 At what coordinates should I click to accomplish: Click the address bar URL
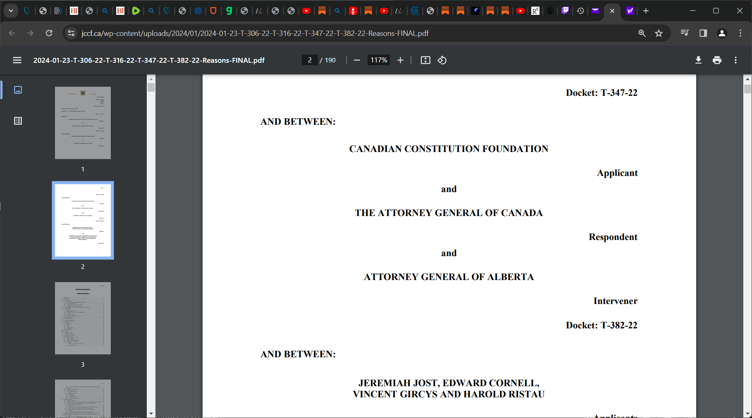point(255,33)
